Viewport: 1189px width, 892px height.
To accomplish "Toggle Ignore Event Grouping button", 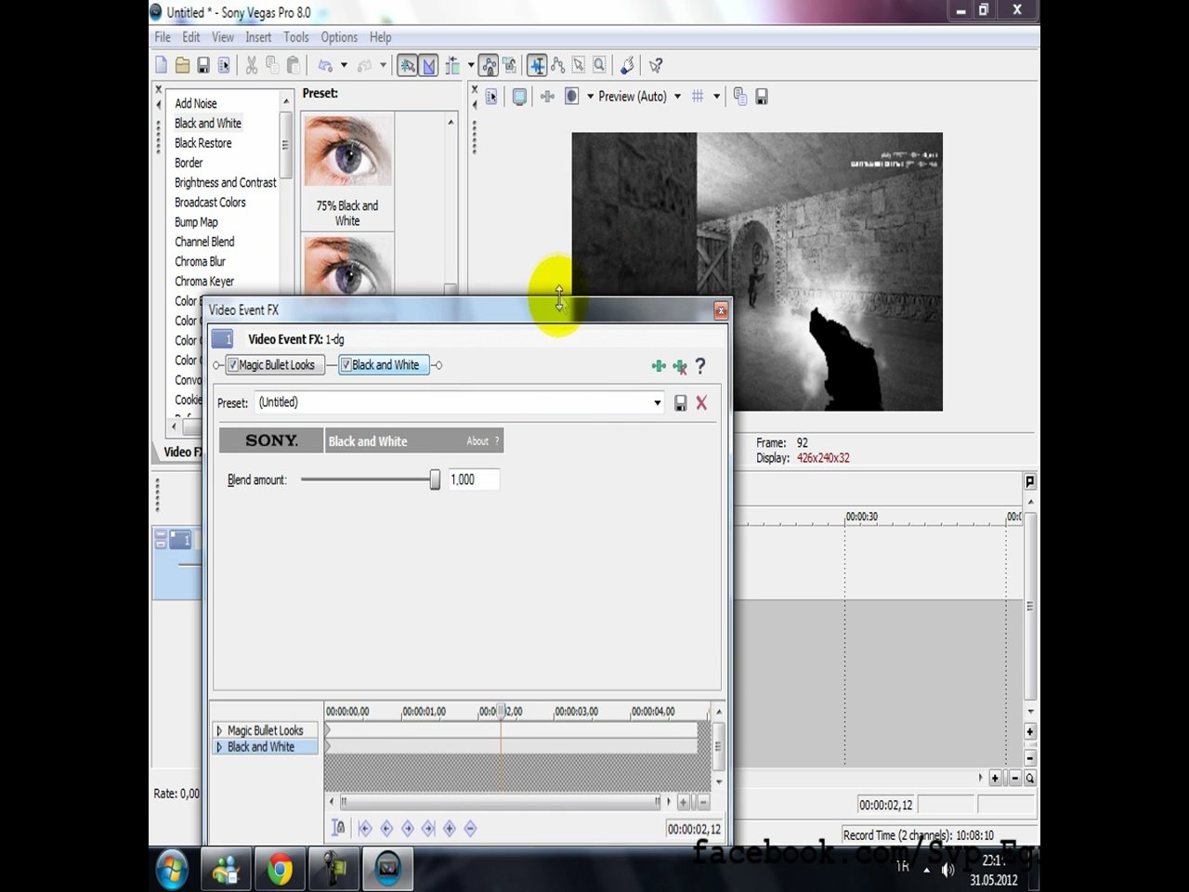I will coord(510,65).
